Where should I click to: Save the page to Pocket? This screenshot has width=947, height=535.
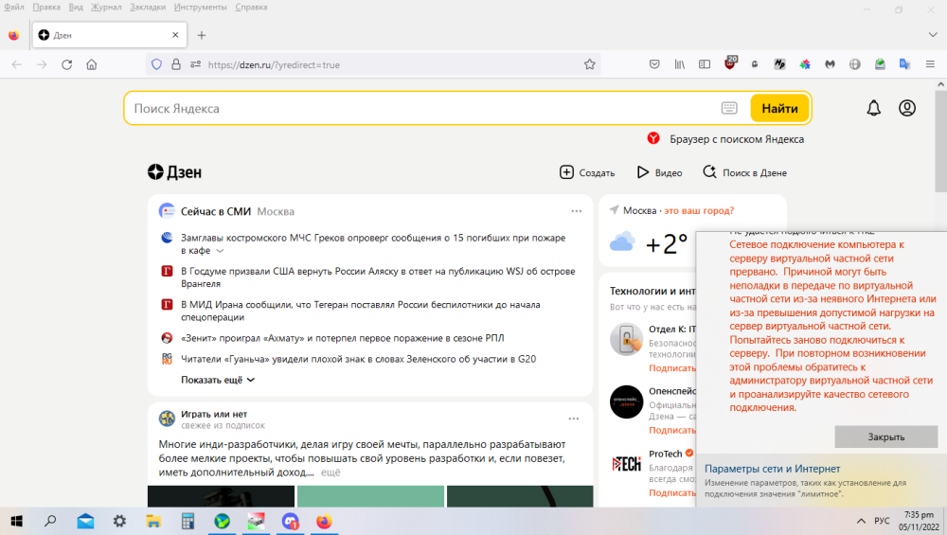(654, 64)
